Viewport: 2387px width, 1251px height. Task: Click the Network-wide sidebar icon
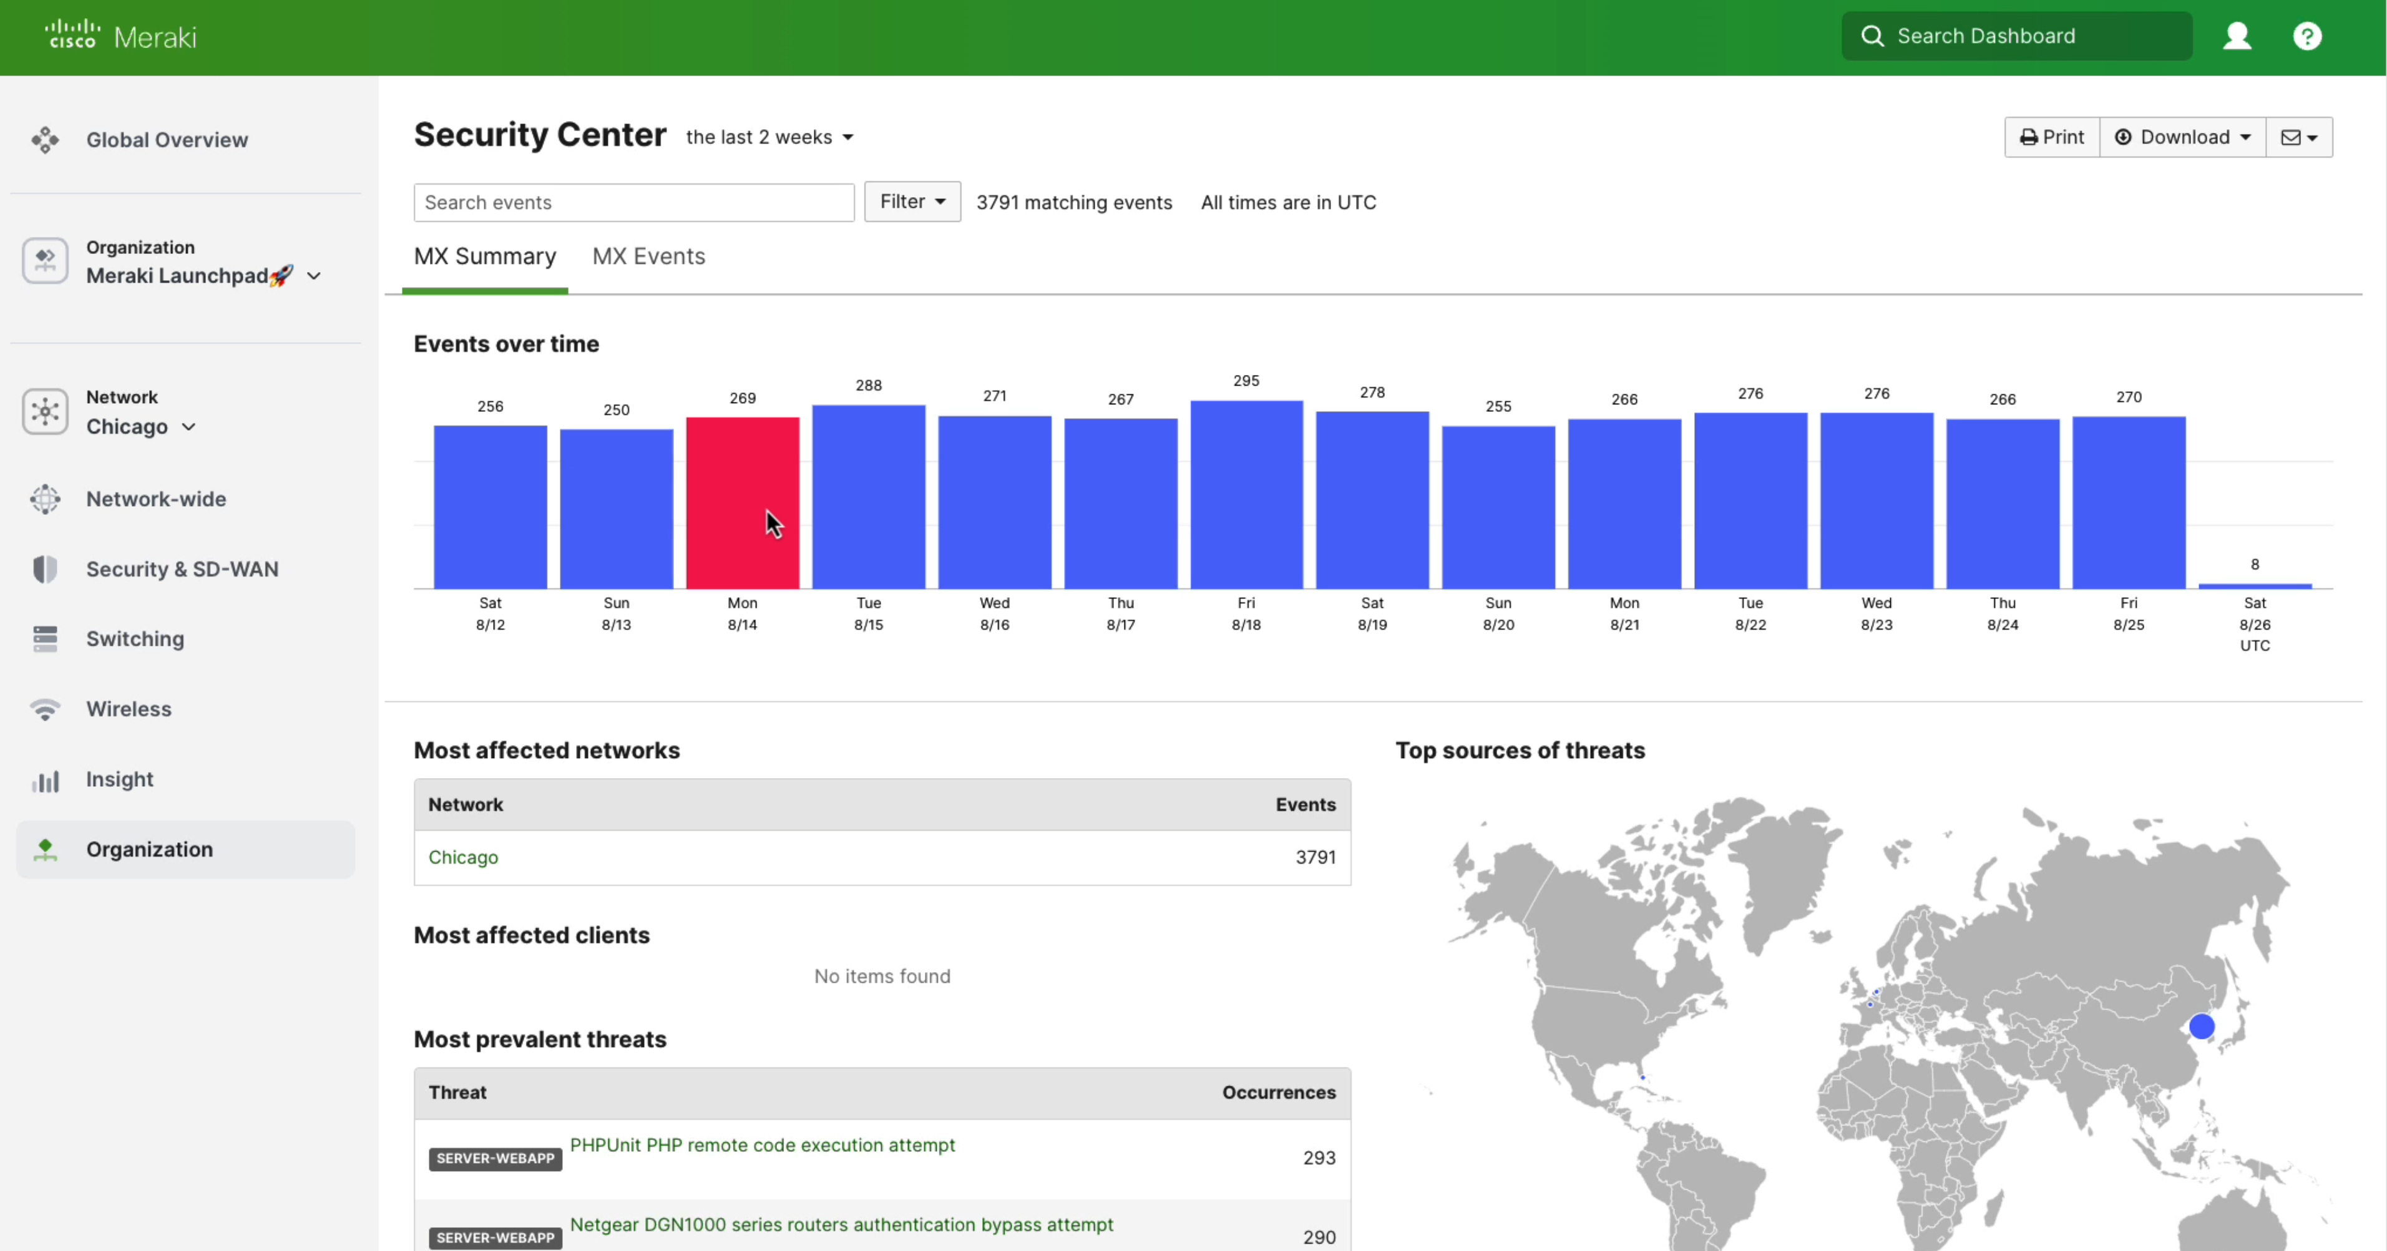pos(44,499)
